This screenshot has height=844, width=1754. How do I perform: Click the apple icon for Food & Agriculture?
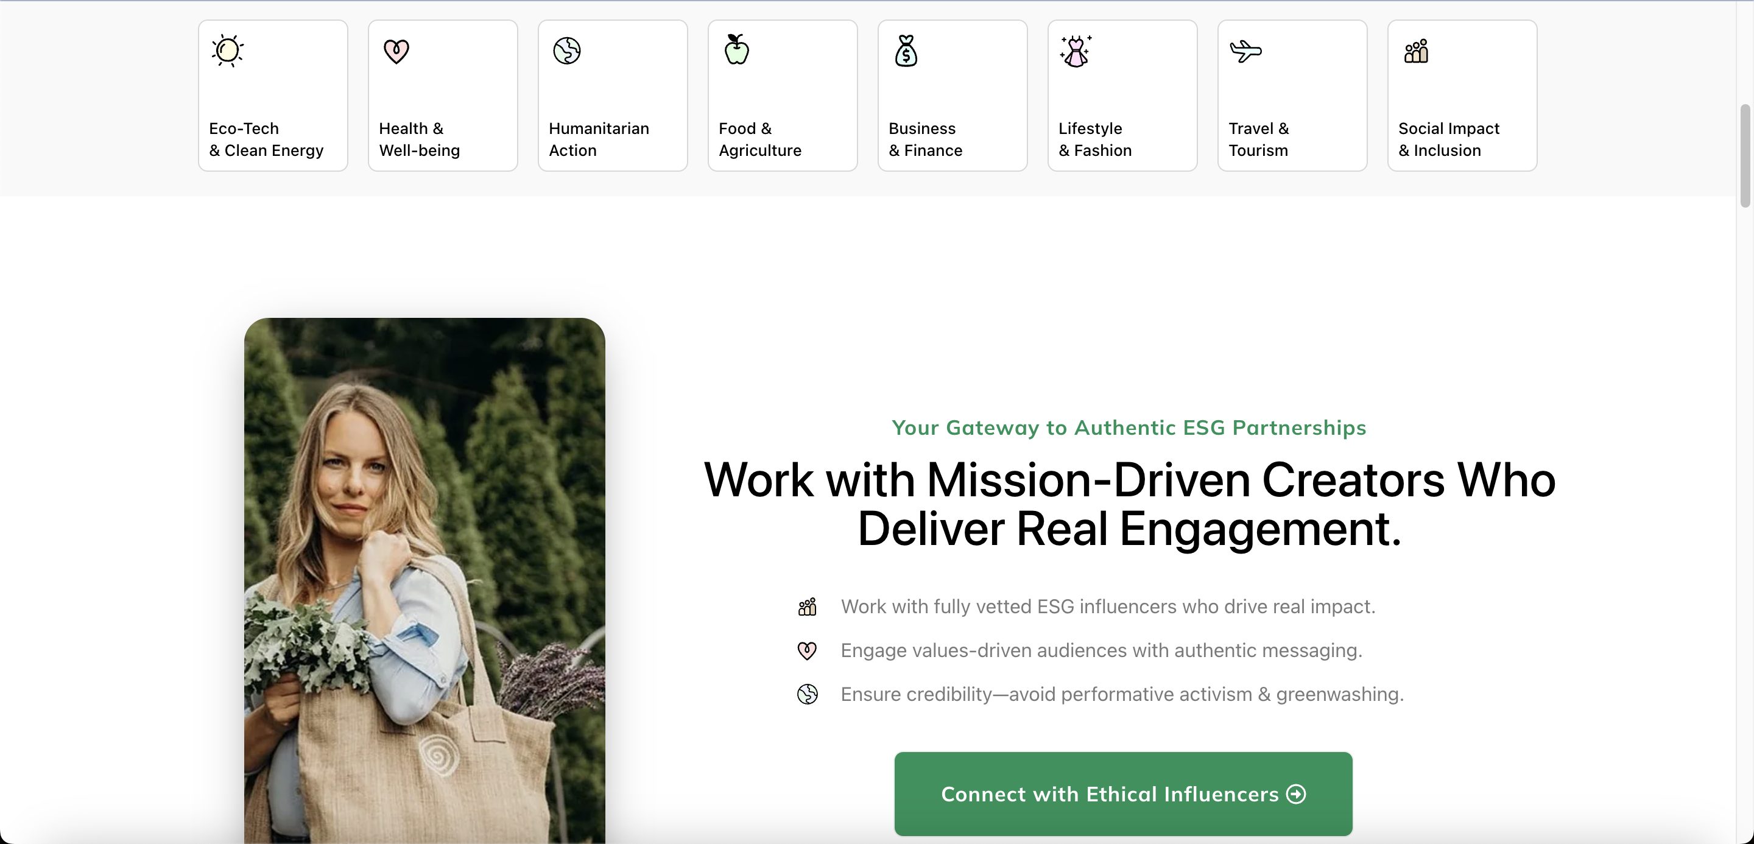point(736,50)
